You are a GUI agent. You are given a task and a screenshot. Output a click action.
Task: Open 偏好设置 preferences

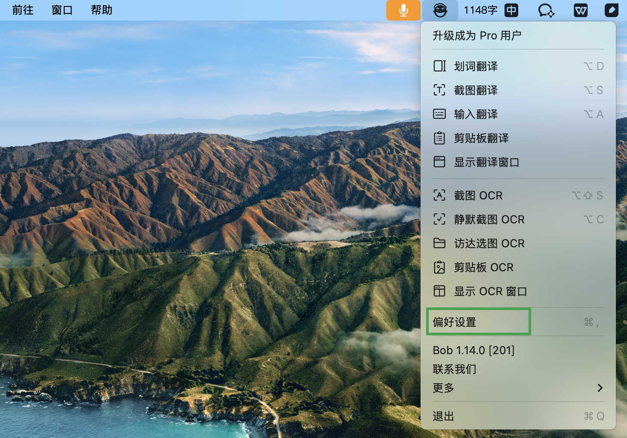(x=518, y=322)
